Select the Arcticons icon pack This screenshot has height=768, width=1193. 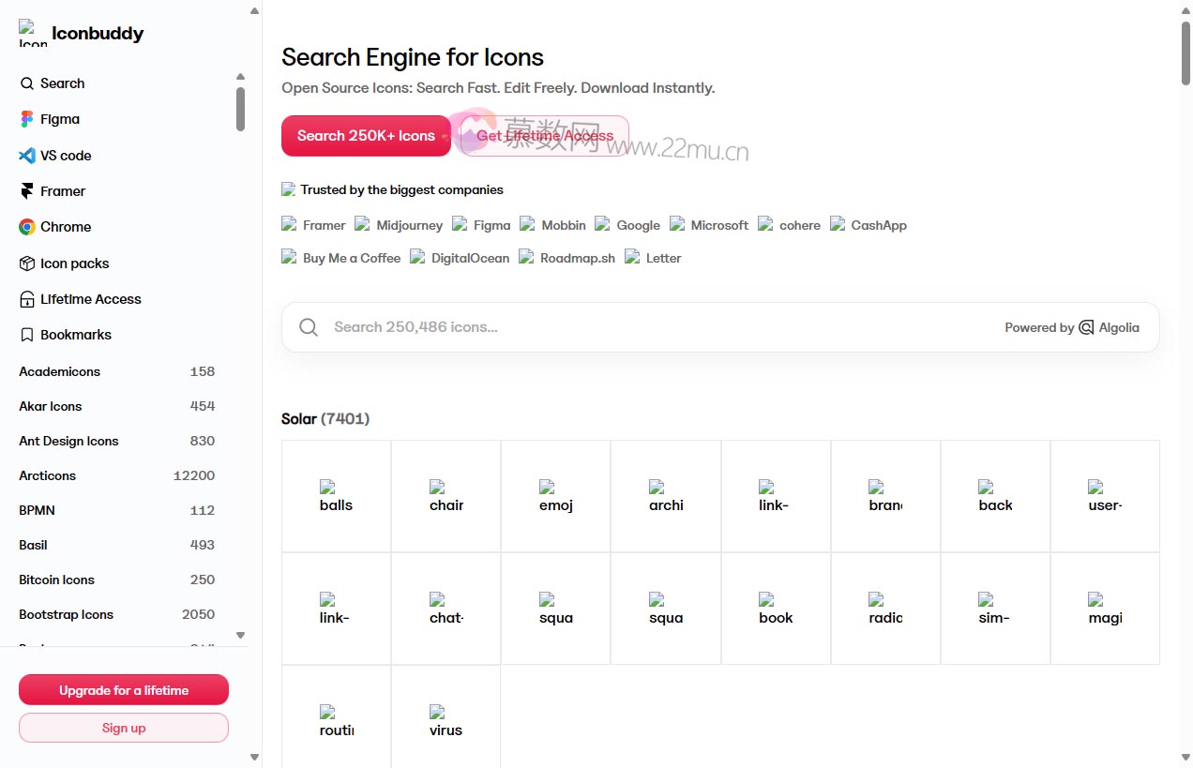48,475
